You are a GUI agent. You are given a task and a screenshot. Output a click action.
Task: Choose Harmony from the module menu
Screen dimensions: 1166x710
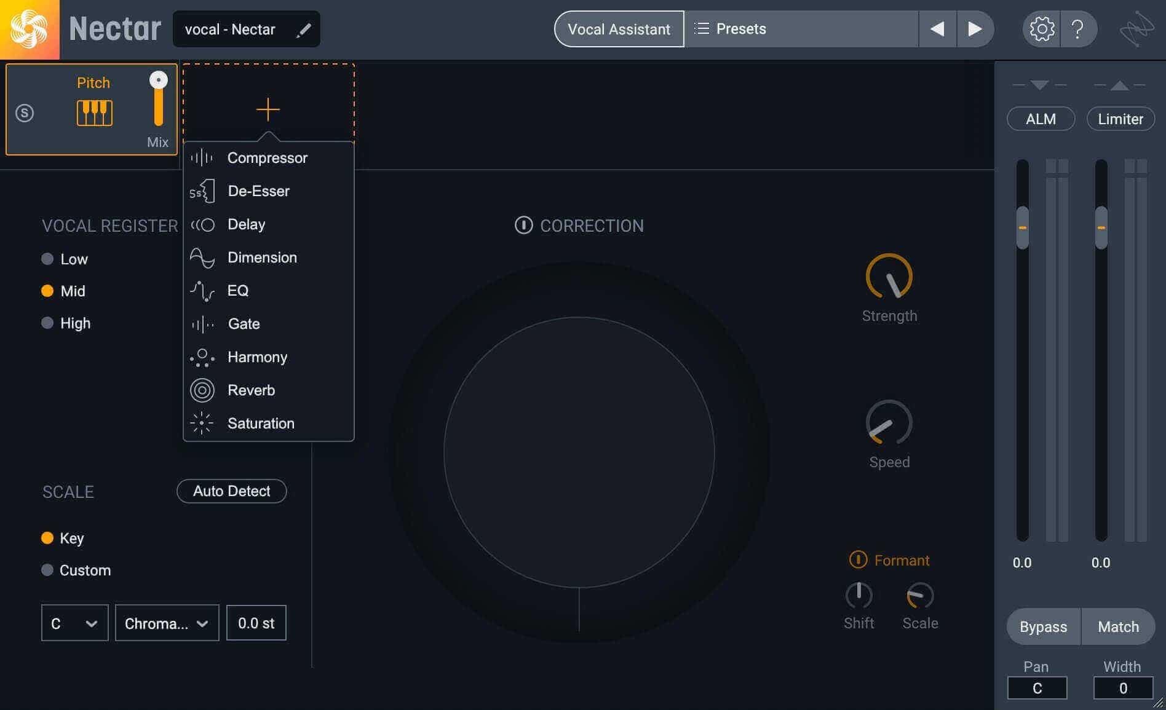pyautogui.click(x=268, y=357)
